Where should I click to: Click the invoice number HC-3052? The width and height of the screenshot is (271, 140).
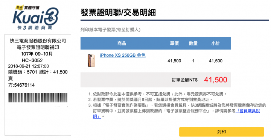32,60
